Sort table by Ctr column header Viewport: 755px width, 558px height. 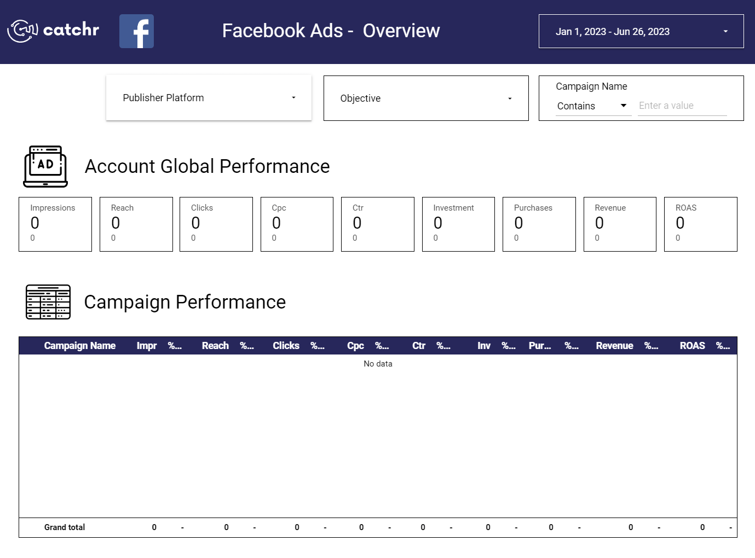[419, 346]
